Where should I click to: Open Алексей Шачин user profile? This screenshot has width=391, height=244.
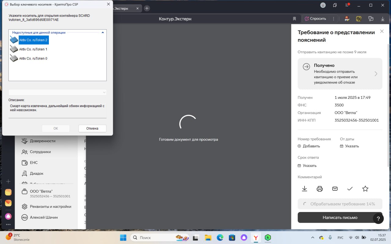click(39, 217)
